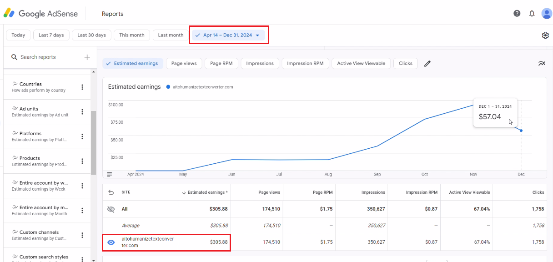Select the This month date range
The width and height of the screenshot is (553, 262).
click(x=132, y=35)
